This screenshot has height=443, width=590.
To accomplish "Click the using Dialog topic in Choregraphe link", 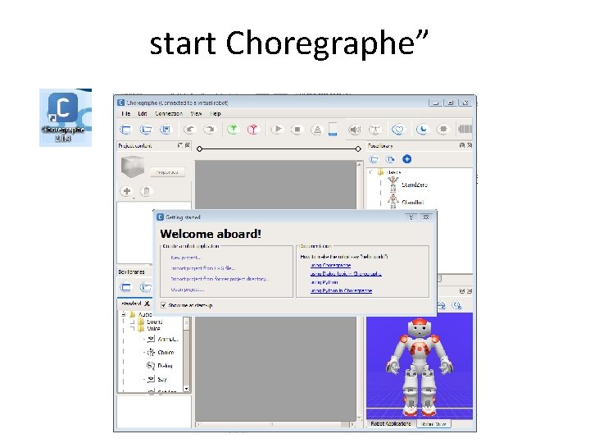I will (346, 274).
